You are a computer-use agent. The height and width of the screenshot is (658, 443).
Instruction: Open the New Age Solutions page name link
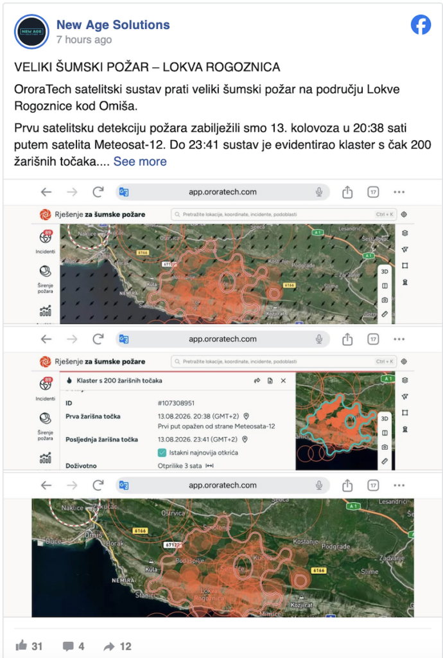click(x=113, y=25)
